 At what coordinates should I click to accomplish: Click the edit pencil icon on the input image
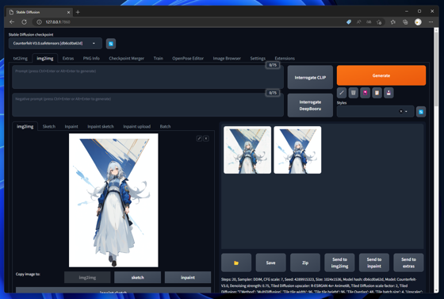199,139
